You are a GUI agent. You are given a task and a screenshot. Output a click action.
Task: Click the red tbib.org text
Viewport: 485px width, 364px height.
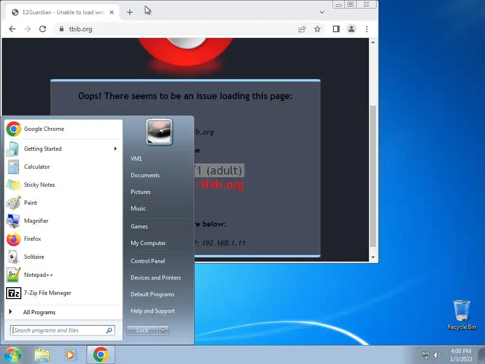[x=222, y=184]
